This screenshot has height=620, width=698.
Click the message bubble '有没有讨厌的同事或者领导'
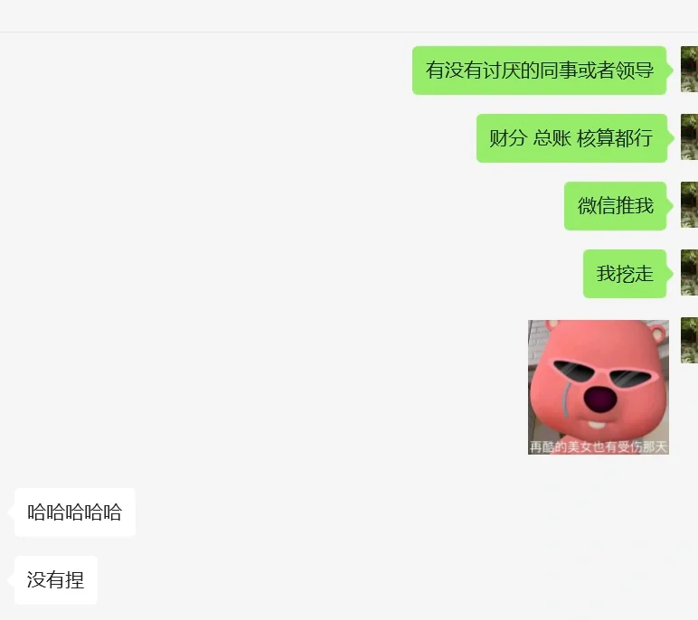(539, 70)
